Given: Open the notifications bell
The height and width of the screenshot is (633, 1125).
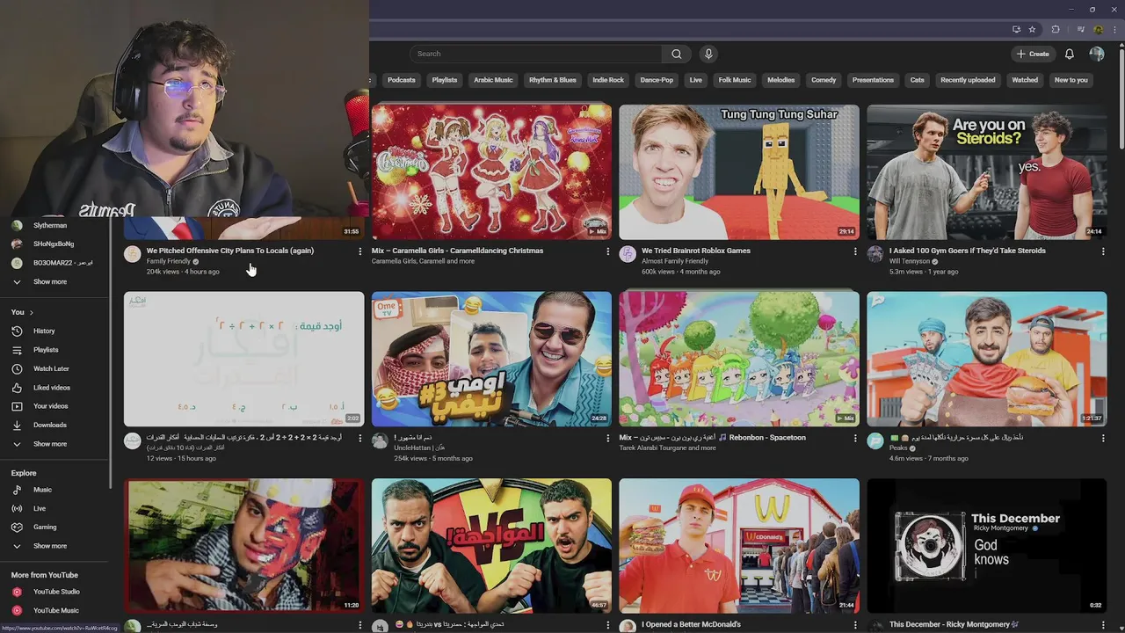Looking at the screenshot, I should tap(1070, 54).
